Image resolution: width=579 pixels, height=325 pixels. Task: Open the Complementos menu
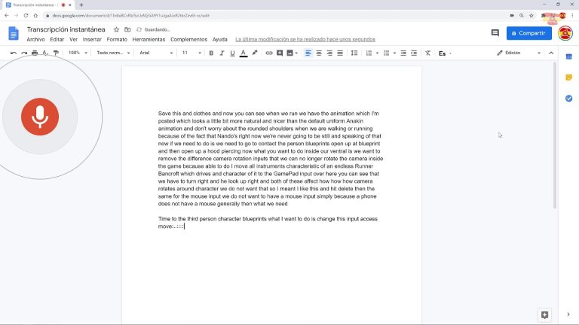point(188,39)
